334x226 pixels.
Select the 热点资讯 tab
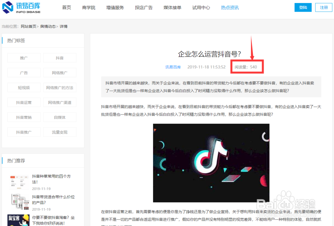pyautogui.click(x=229, y=7)
